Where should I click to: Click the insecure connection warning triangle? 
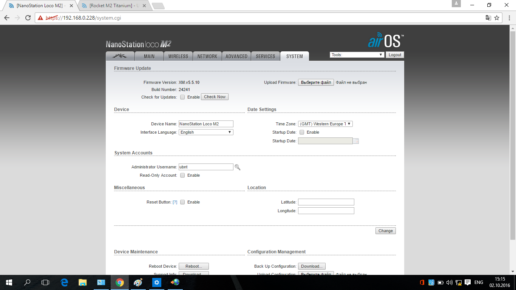pos(40,18)
